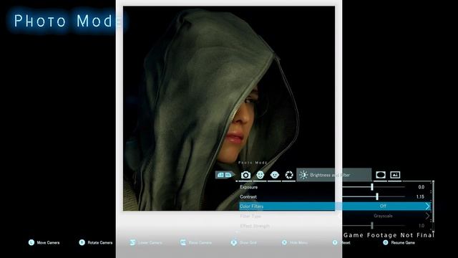Click the button icon beside Resume Game

click(386, 242)
